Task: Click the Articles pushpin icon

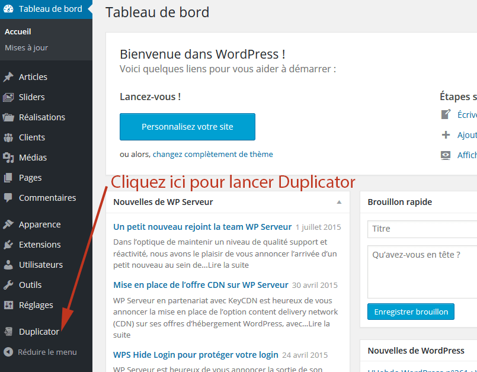Action: (x=8, y=77)
